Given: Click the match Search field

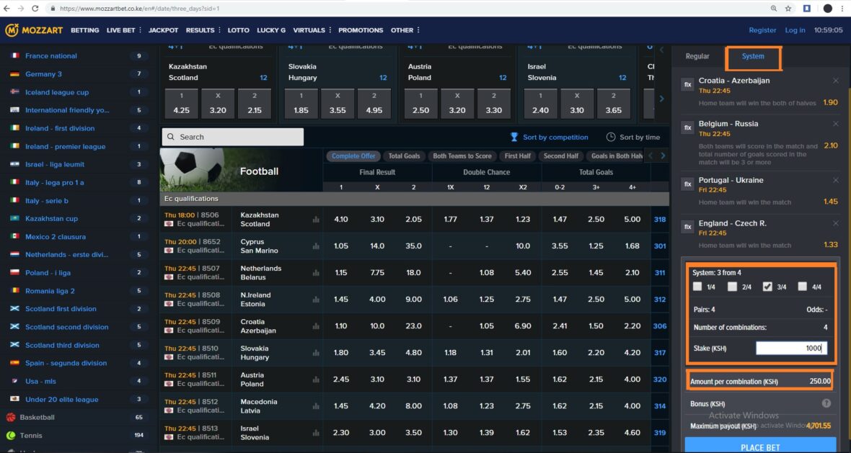Looking at the screenshot, I should click(233, 137).
